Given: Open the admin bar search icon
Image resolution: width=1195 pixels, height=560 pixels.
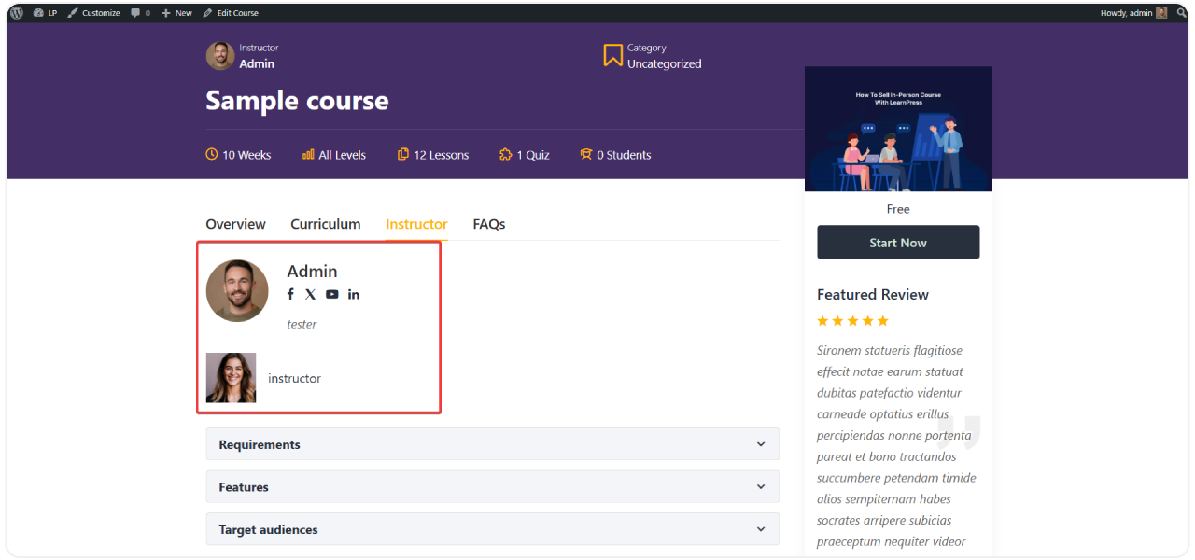Looking at the screenshot, I should coord(1181,13).
